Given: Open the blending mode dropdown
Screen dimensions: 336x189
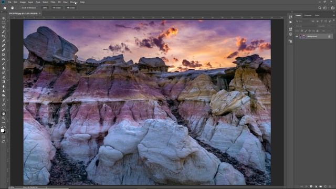Looking at the screenshot, I should (306, 26).
